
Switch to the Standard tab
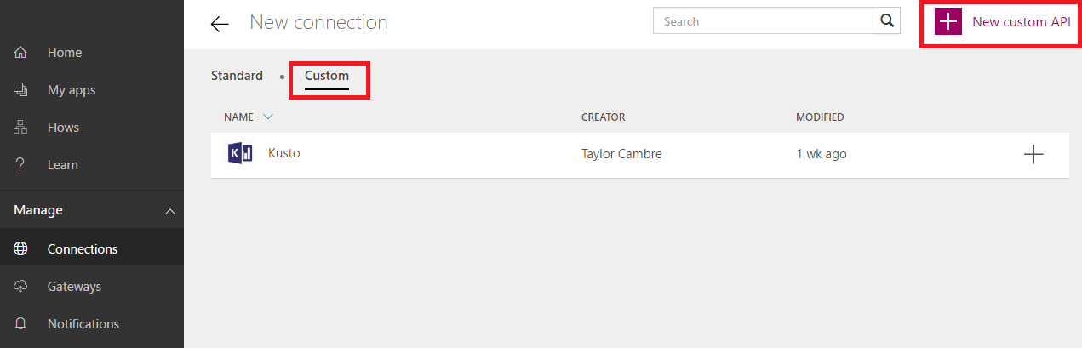[237, 76]
